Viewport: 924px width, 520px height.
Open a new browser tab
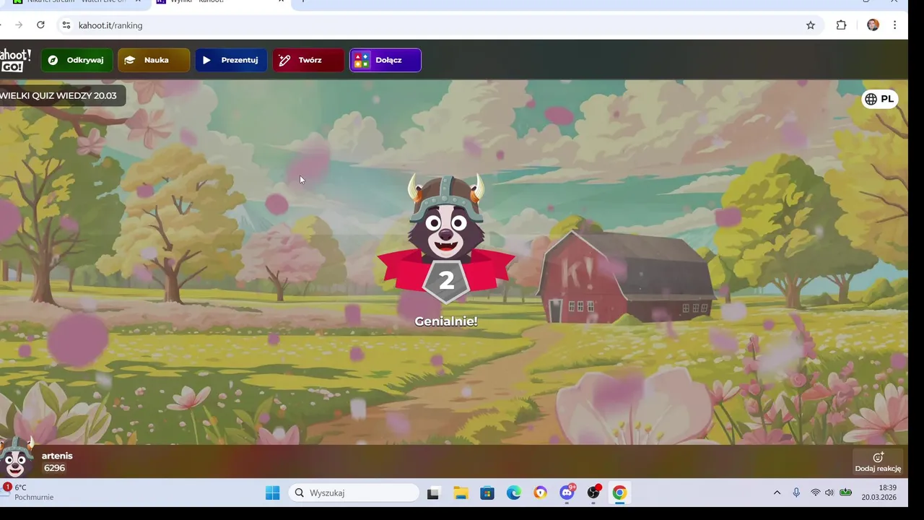(x=303, y=2)
